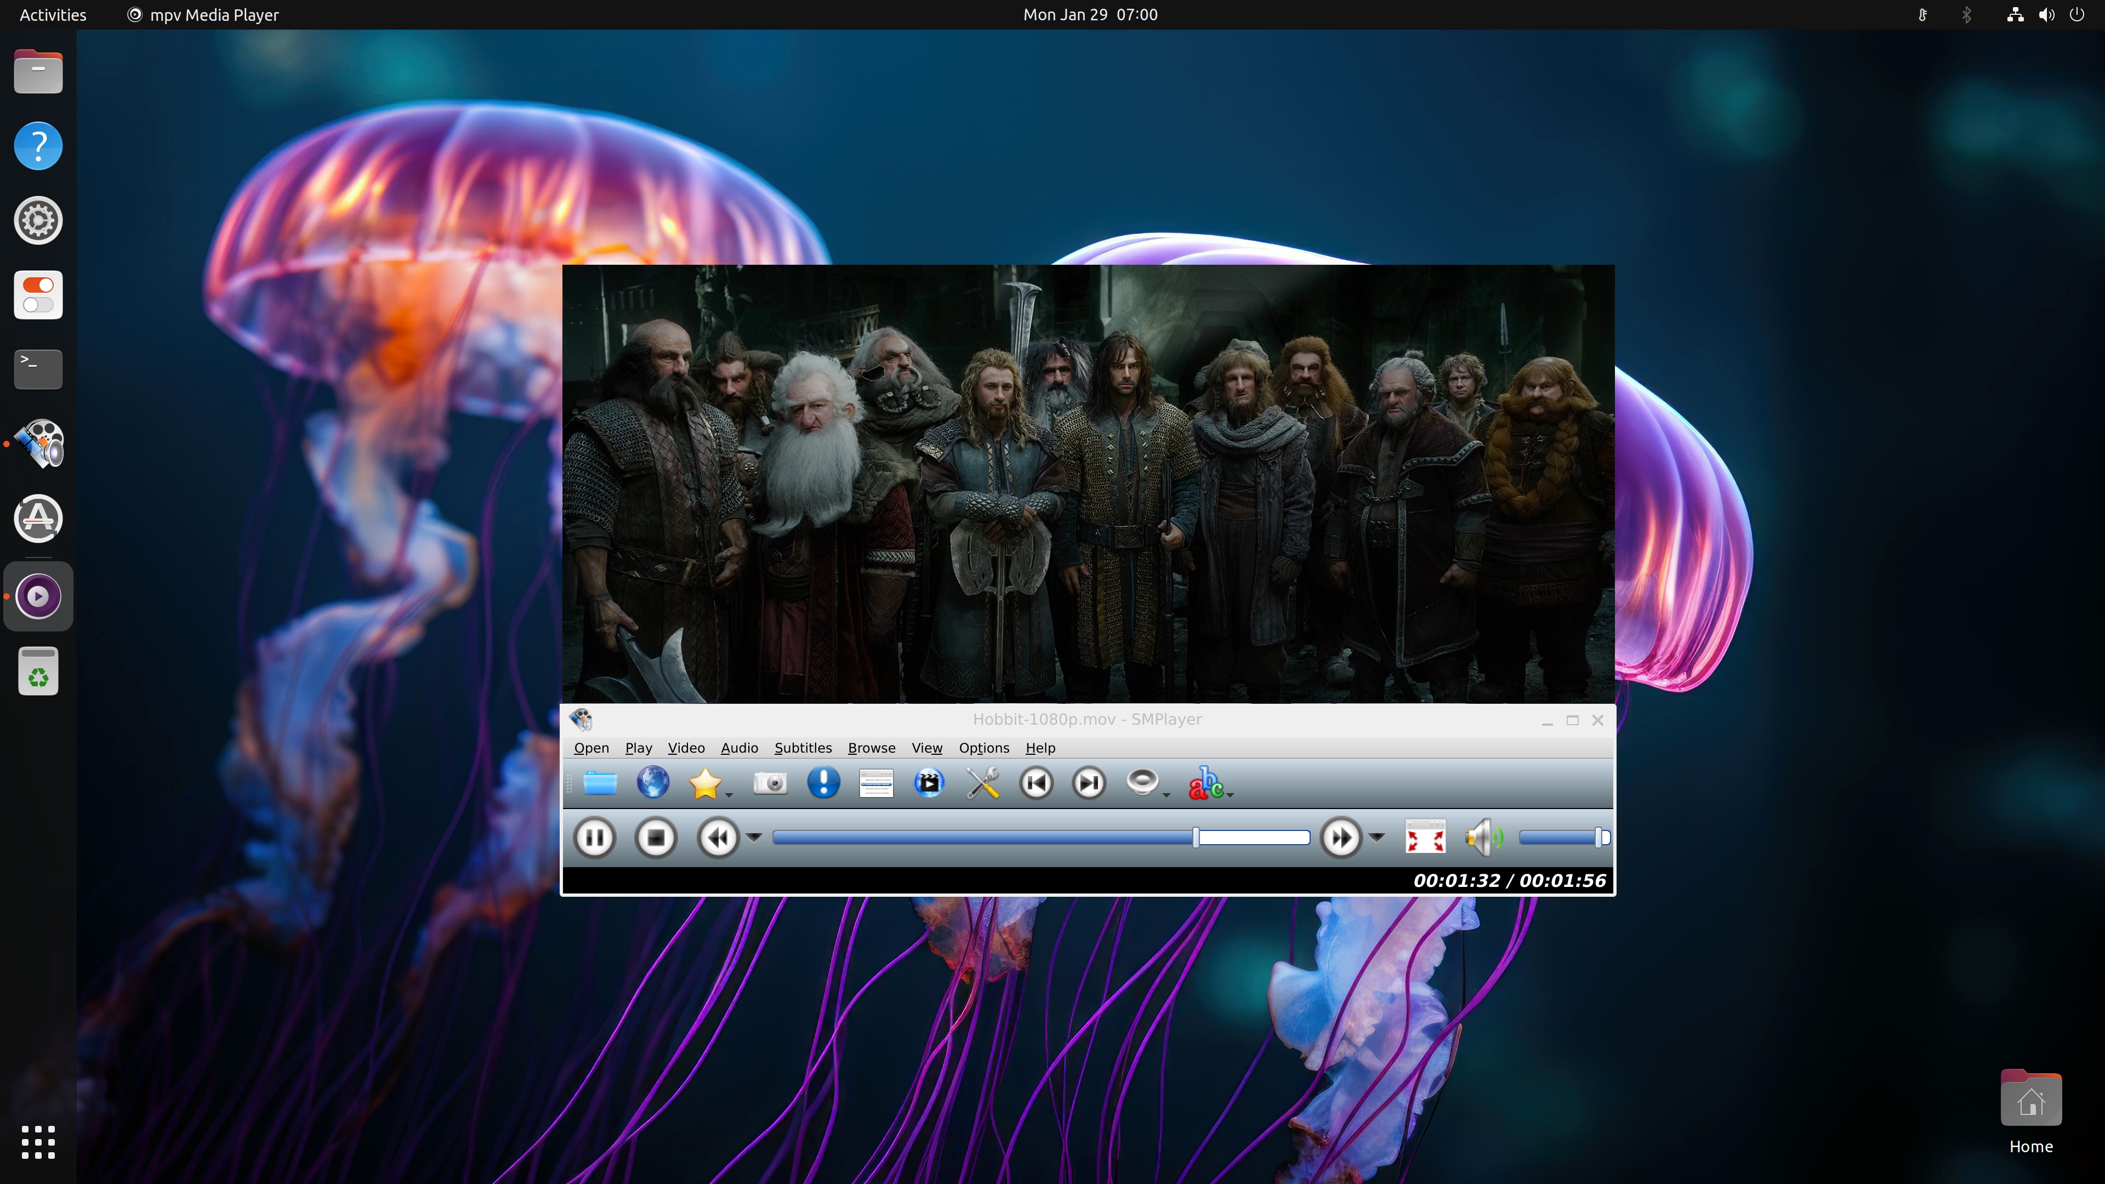Click the abc subtitles icon
This screenshot has width=2105, height=1184.
[1205, 783]
